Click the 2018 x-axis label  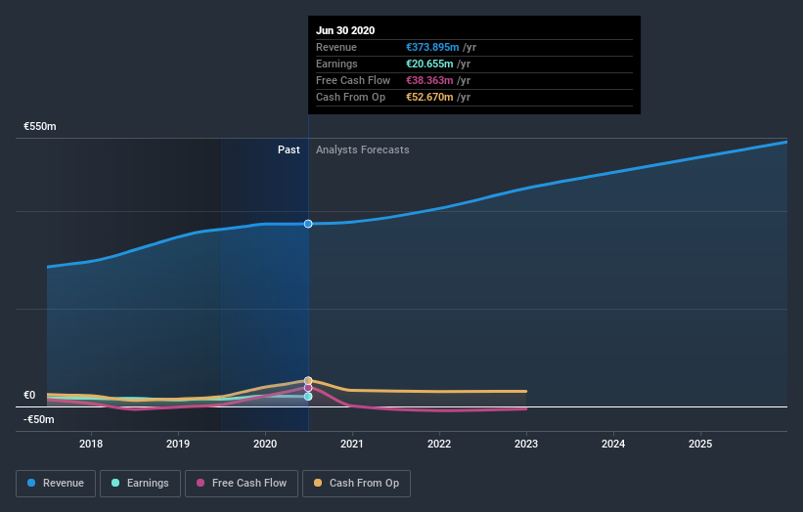tap(91, 444)
